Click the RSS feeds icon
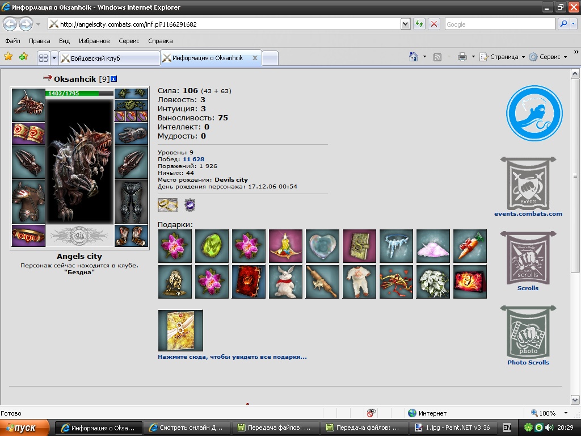581x436 pixels. [x=437, y=57]
